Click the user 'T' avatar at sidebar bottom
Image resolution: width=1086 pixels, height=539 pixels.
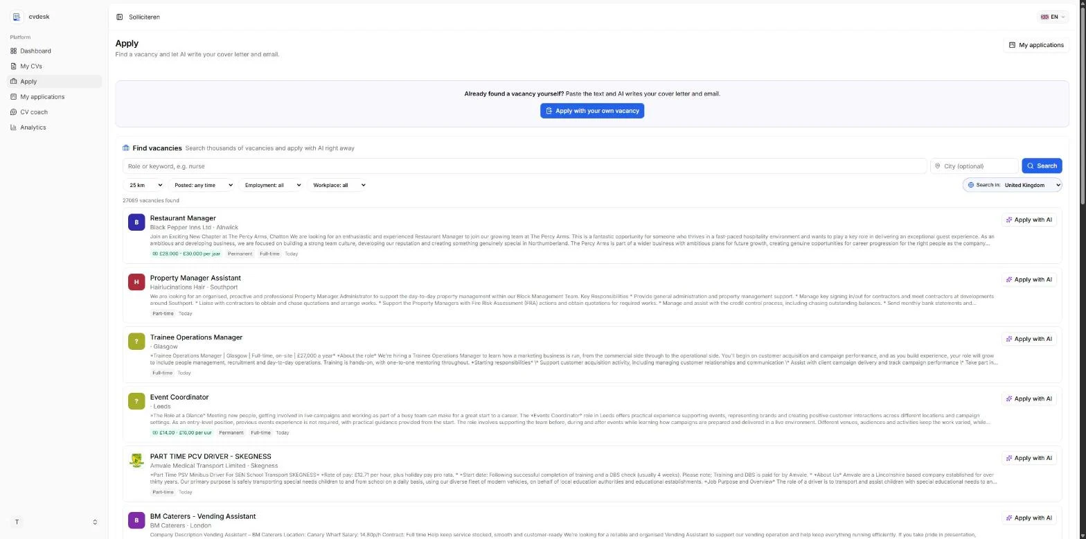click(17, 522)
